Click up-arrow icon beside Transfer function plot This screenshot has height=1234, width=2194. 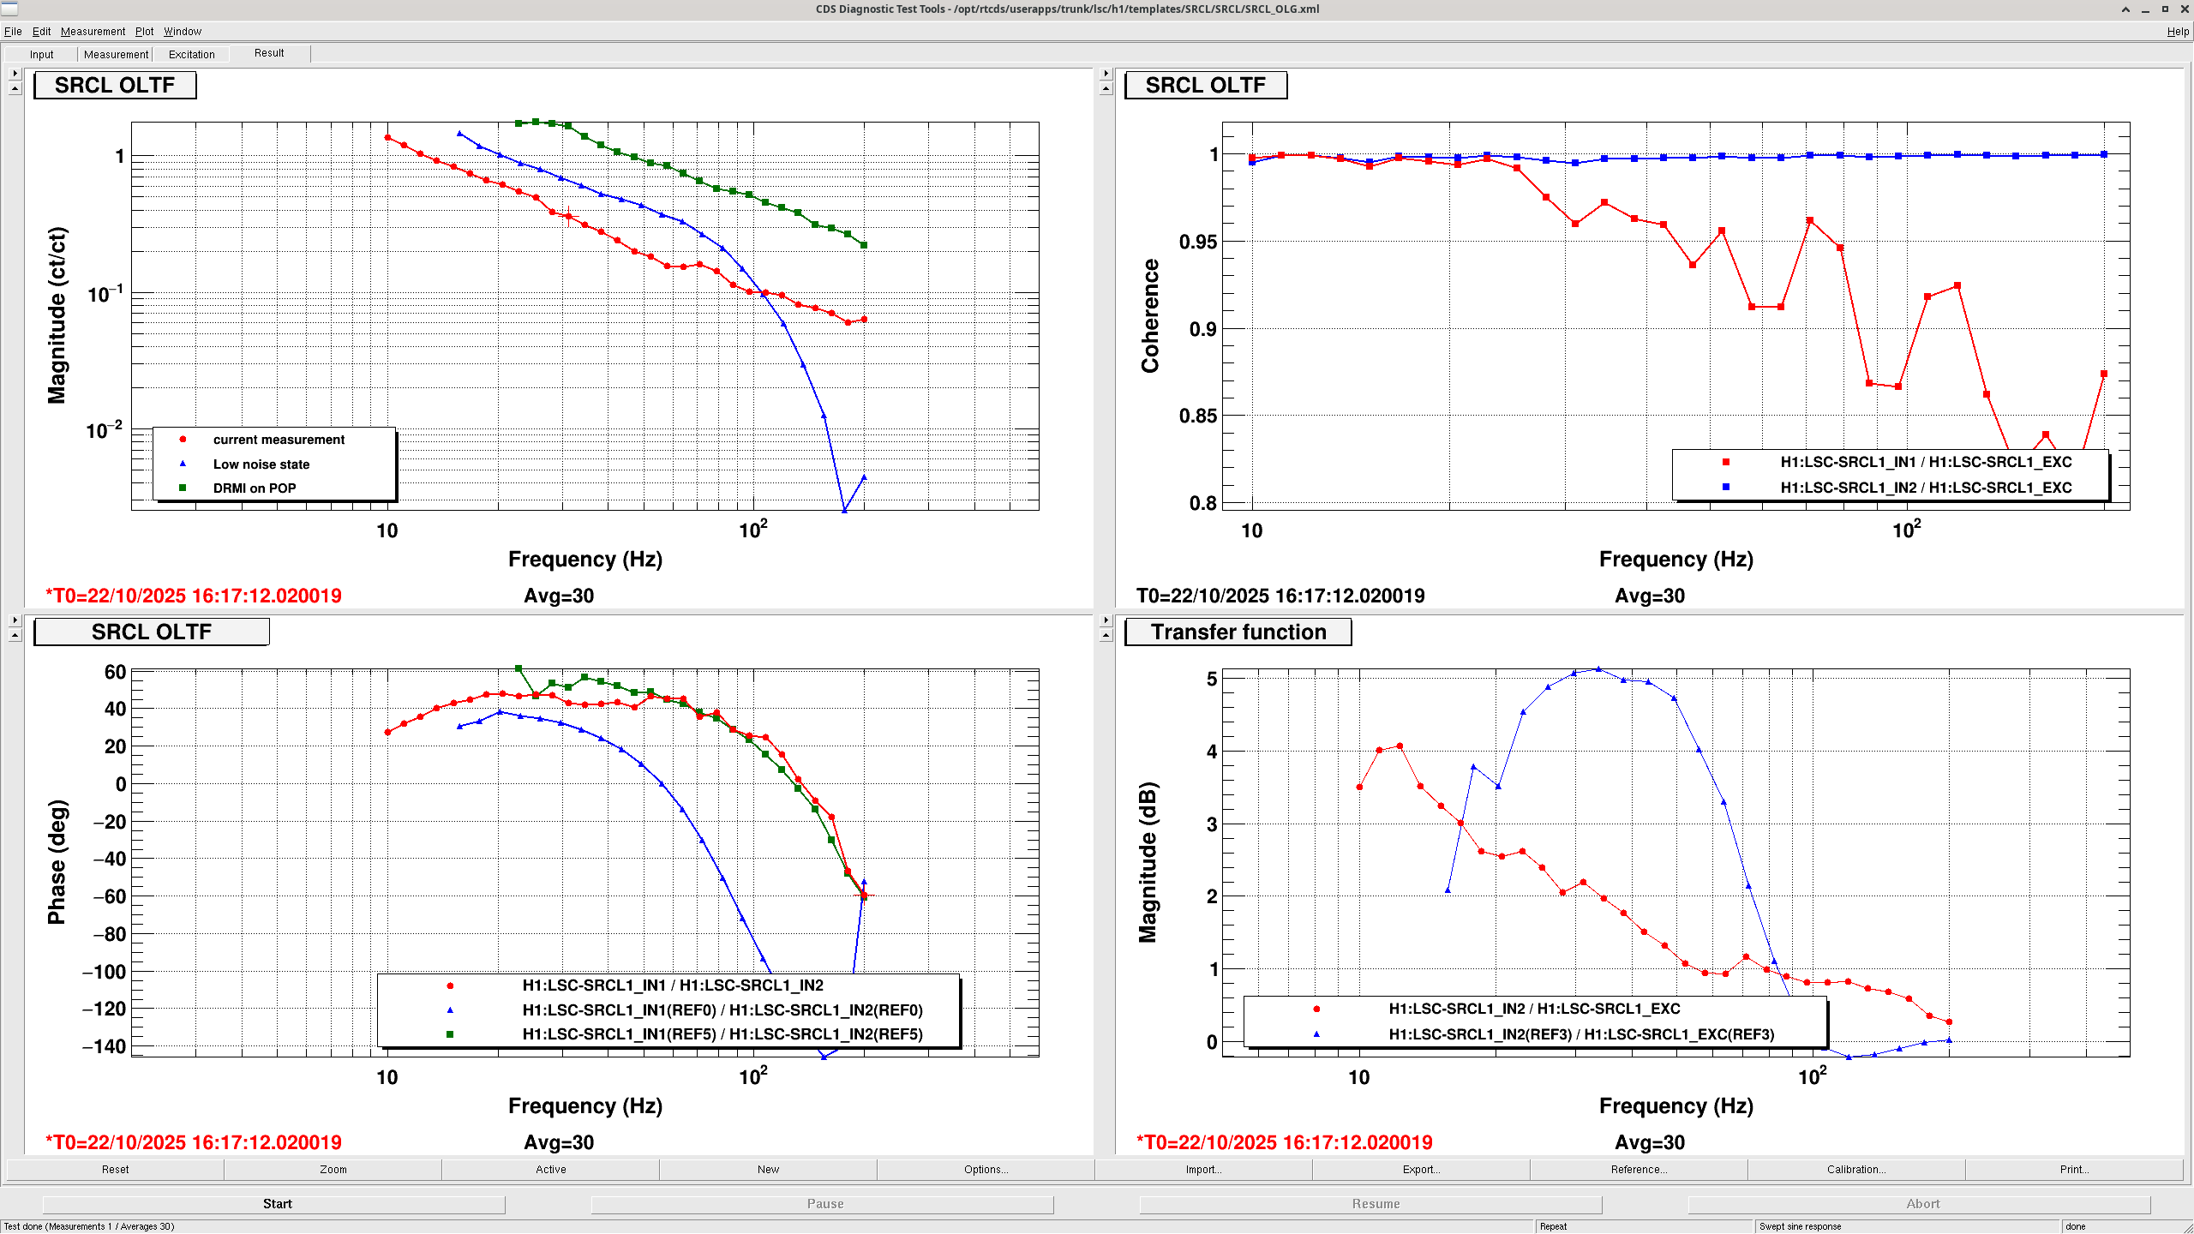[1106, 635]
